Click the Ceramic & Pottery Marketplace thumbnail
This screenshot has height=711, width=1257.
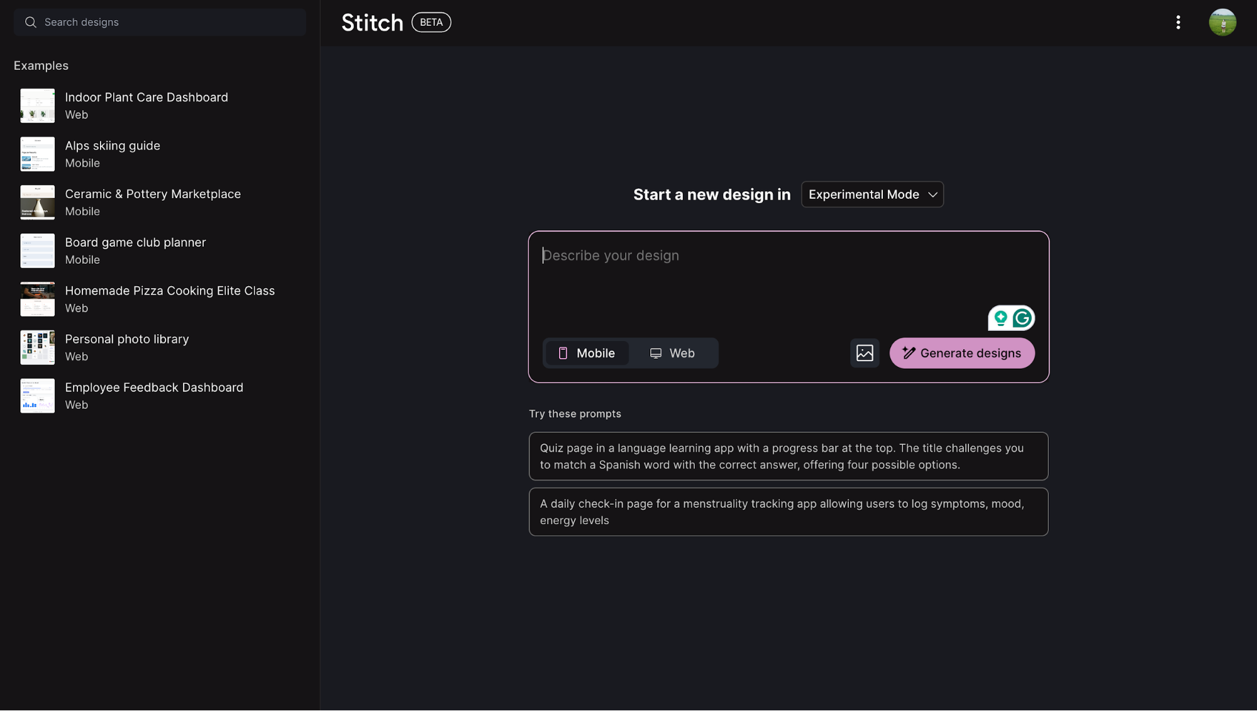tap(37, 202)
